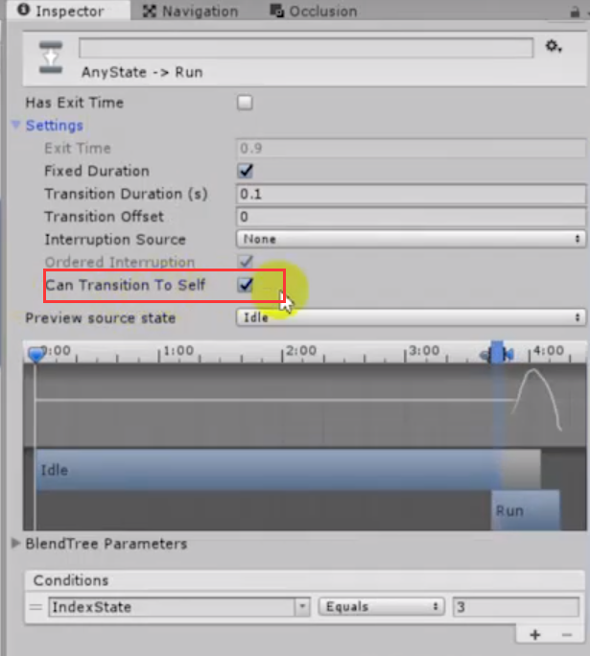The height and width of the screenshot is (656, 590).
Task: Open the IndexState parameter dropdown
Action: pyautogui.click(x=179, y=607)
